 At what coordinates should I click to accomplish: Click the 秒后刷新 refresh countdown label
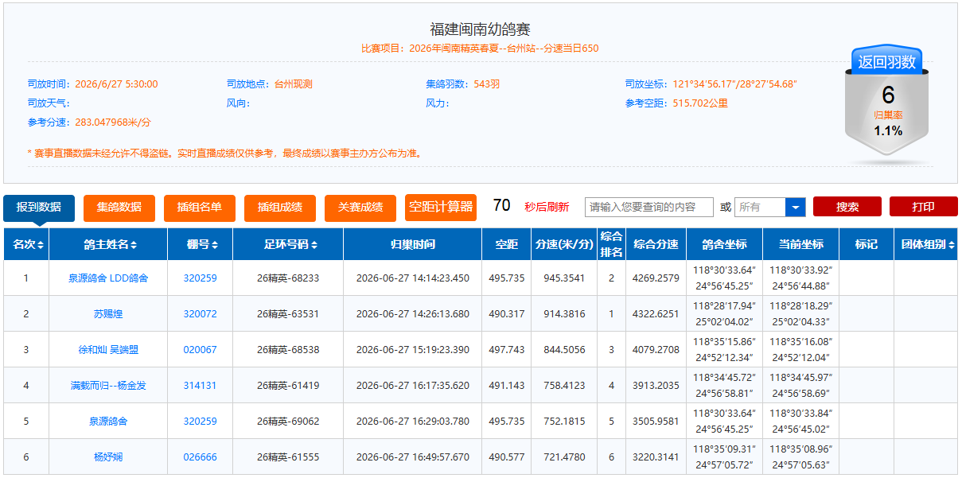(x=547, y=207)
